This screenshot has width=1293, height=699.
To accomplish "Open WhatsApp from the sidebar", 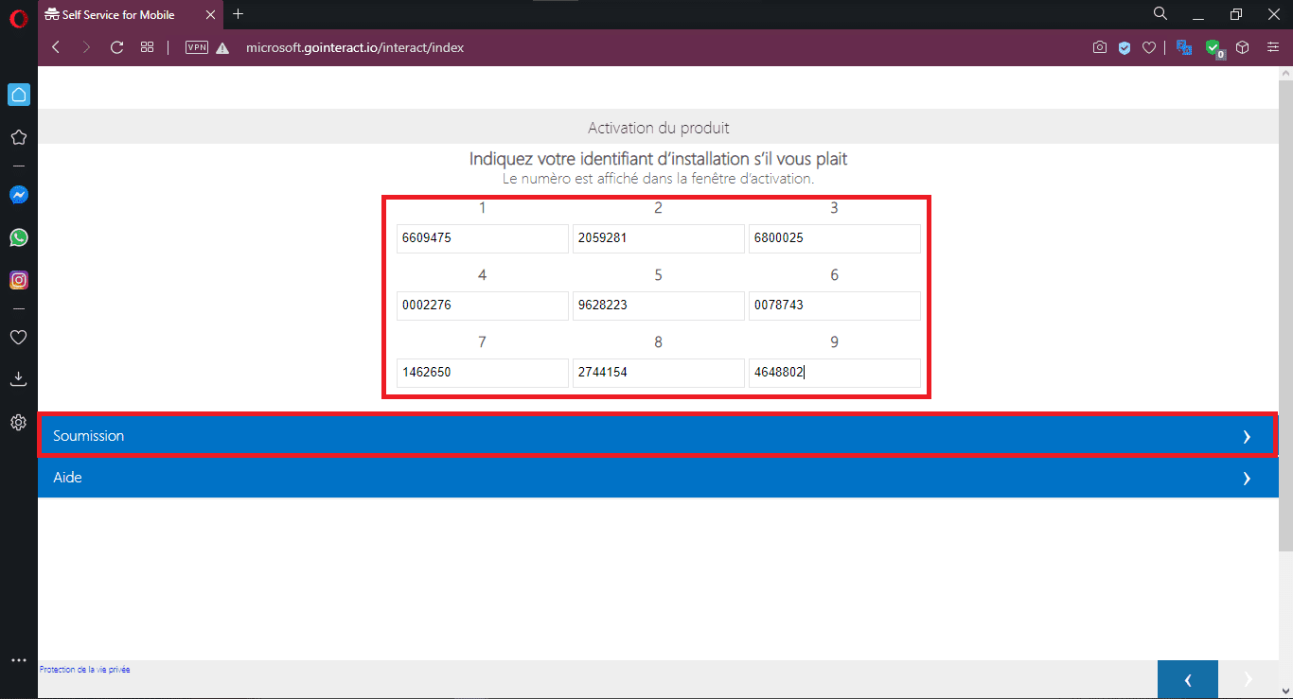I will click(x=18, y=237).
